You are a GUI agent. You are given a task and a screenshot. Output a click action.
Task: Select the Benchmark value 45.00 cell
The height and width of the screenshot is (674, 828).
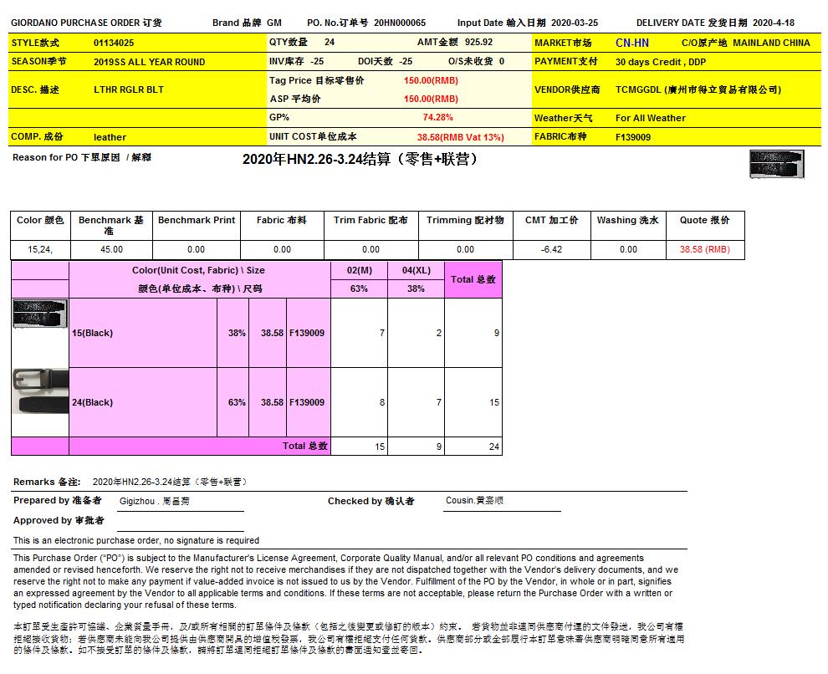(x=111, y=249)
